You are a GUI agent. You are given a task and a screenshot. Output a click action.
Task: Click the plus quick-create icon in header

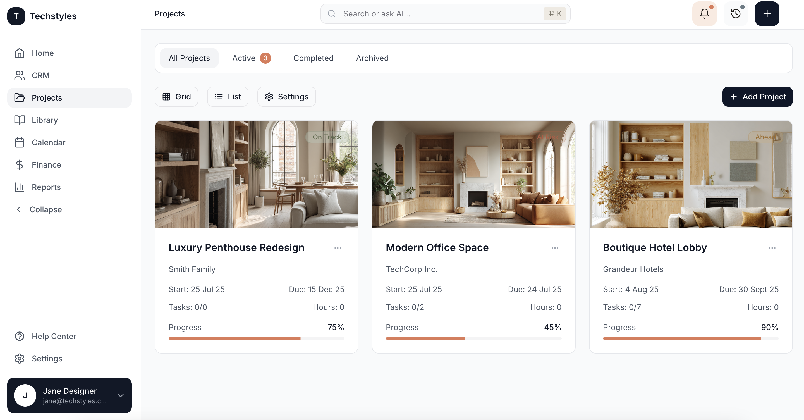pyautogui.click(x=767, y=14)
